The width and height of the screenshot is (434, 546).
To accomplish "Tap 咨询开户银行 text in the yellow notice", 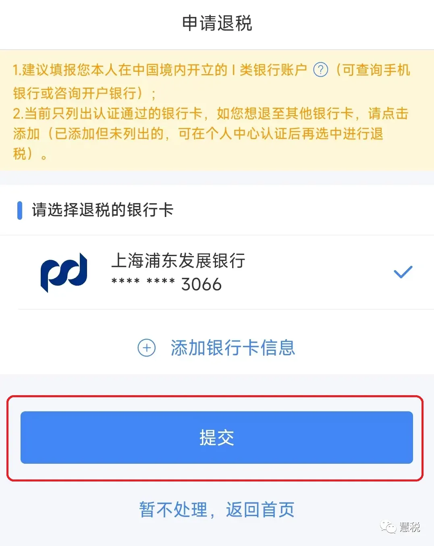I will [x=95, y=93].
